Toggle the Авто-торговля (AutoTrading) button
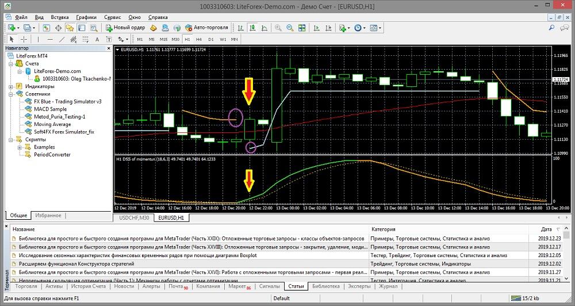Image resolution: width=575 pixels, height=306 pixels. pyautogui.click(x=207, y=28)
